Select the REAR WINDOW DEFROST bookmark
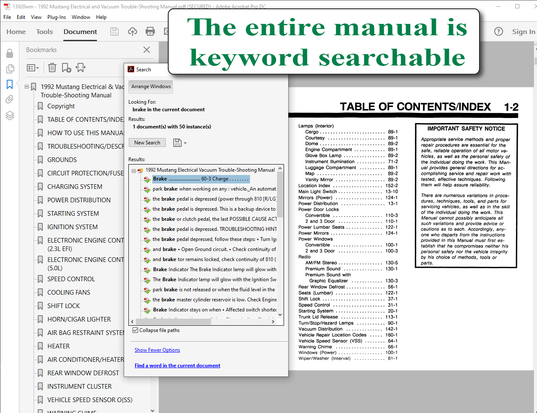Image resolution: width=537 pixels, height=413 pixels. [83, 373]
